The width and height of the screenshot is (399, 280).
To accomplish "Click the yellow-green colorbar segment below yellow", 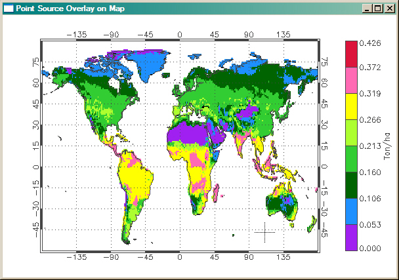I will pyautogui.click(x=352, y=132).
